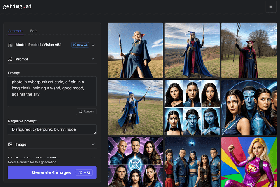The height and width of the screenshot is (187, 280).
Task: Click the 10 new XL badge
Action: pyautogui.click(x=80, y=45)
